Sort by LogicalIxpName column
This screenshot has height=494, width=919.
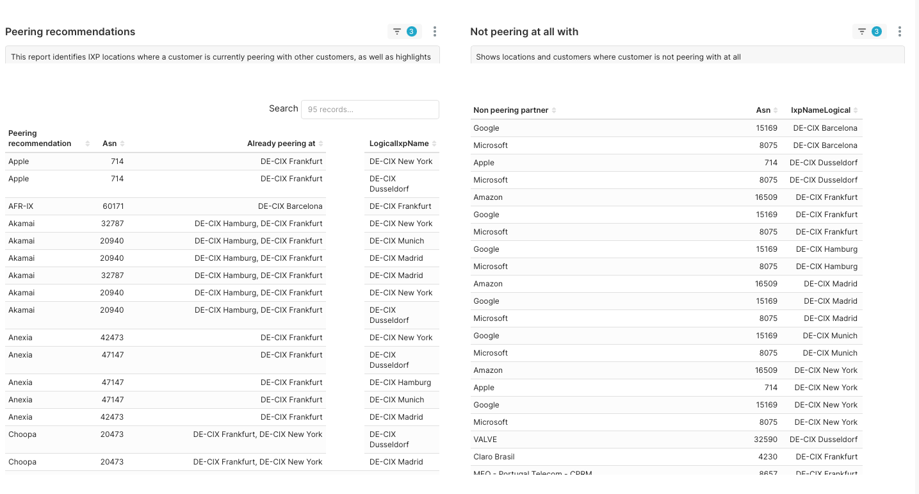click(x=403, y=144)
